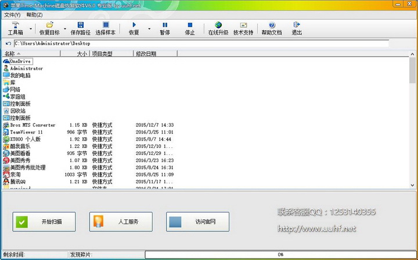Screen dimensions: 418x260
Task: Sort by the 大小 column header
Action: coord(75,54)
